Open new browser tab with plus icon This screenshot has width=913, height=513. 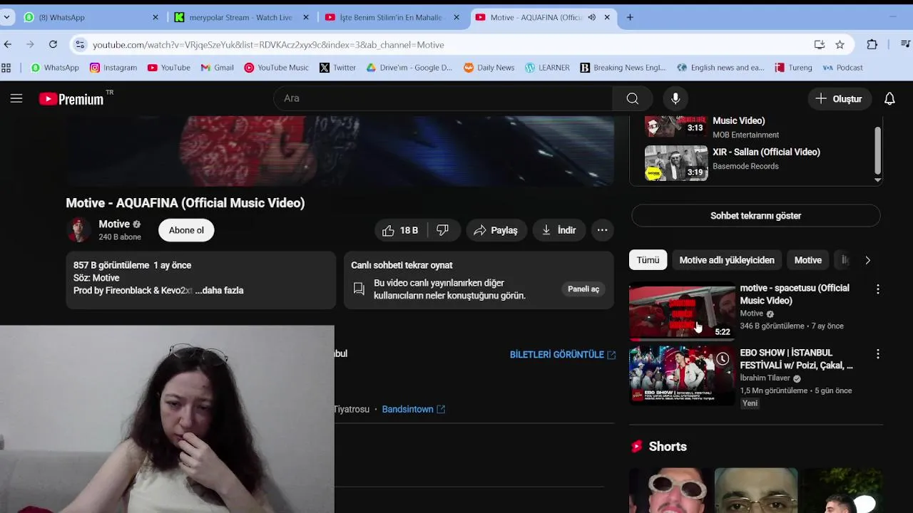pyautogui.click(x=630, y=17)
